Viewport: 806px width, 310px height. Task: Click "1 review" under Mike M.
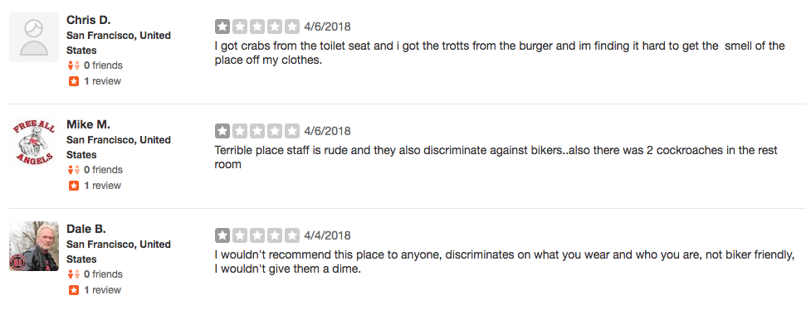pos(102,186)
